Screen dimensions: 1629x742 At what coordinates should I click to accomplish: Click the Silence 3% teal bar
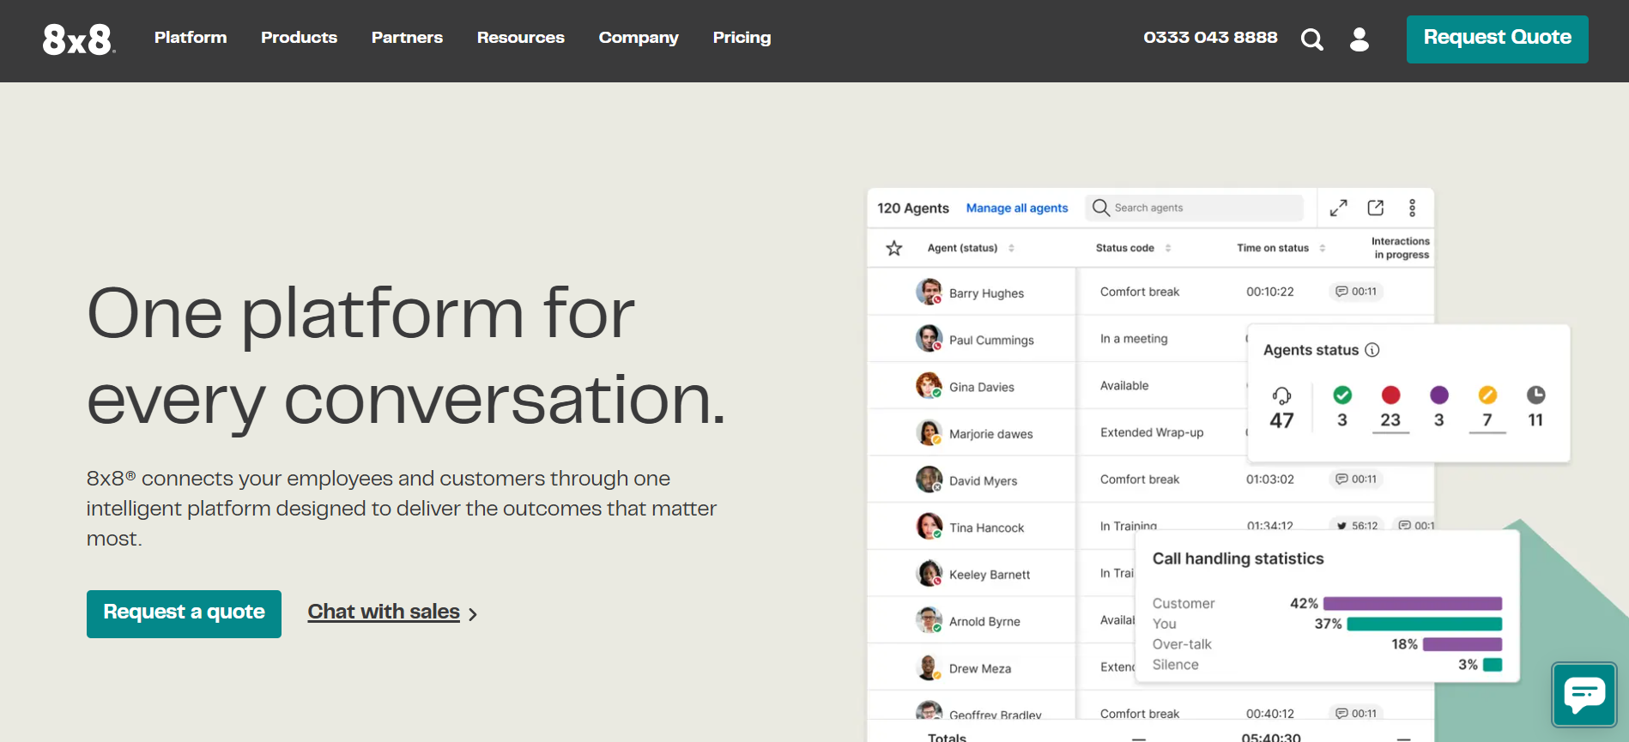(x=1493, y=665)
